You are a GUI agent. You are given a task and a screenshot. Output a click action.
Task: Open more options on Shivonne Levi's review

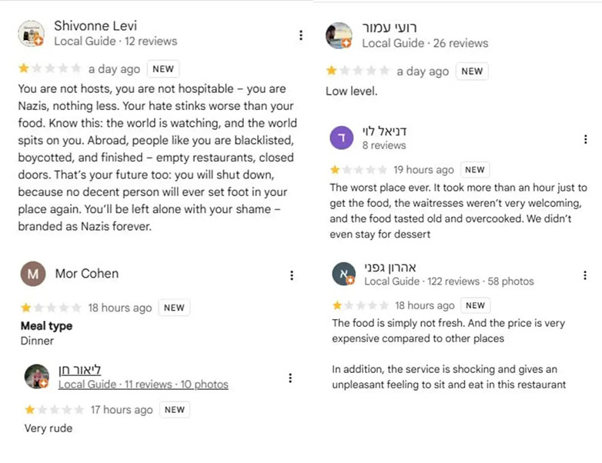(300, 35)
